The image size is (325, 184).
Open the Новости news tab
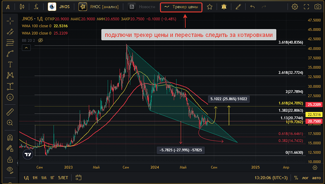[x=141, y=7]
